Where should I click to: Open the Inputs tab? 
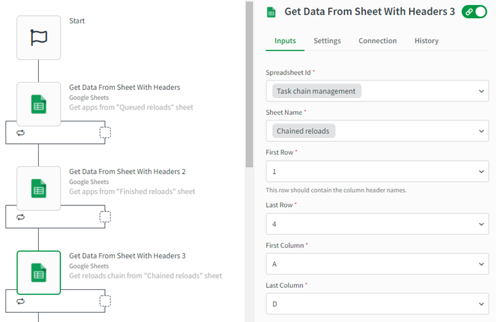[285, 41]
